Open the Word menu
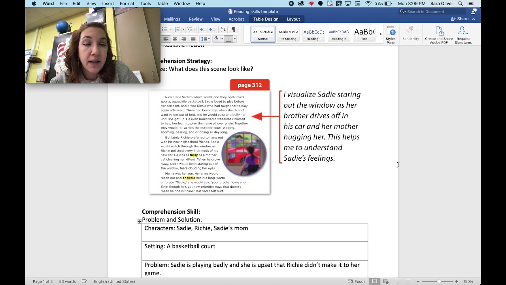The height and width of the screenshot is (285, 506). coord(48,4)
